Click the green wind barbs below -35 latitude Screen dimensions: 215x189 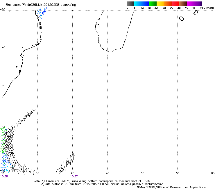(3, 141)
